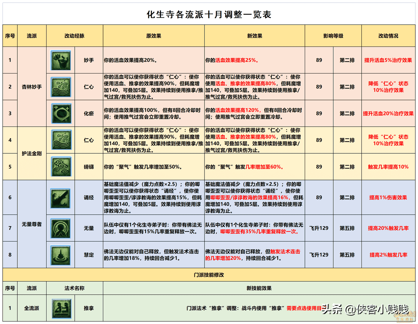The image size is (418, 324).
Task: Click 第五排 in the 慧定 row
Action: 347,255
